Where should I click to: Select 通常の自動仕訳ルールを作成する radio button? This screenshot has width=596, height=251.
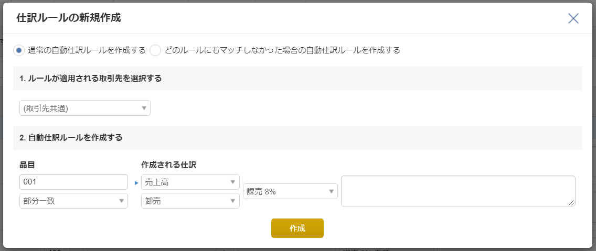coord(19,50)
